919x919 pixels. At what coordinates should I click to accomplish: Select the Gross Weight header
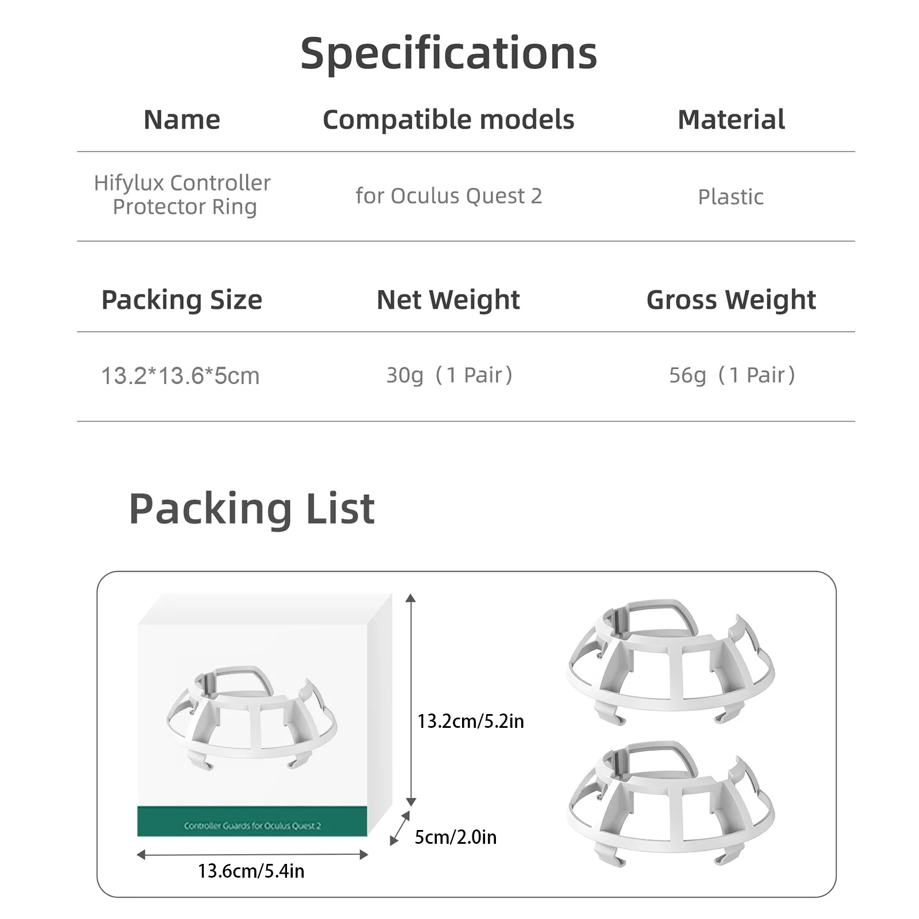point(731,300)
